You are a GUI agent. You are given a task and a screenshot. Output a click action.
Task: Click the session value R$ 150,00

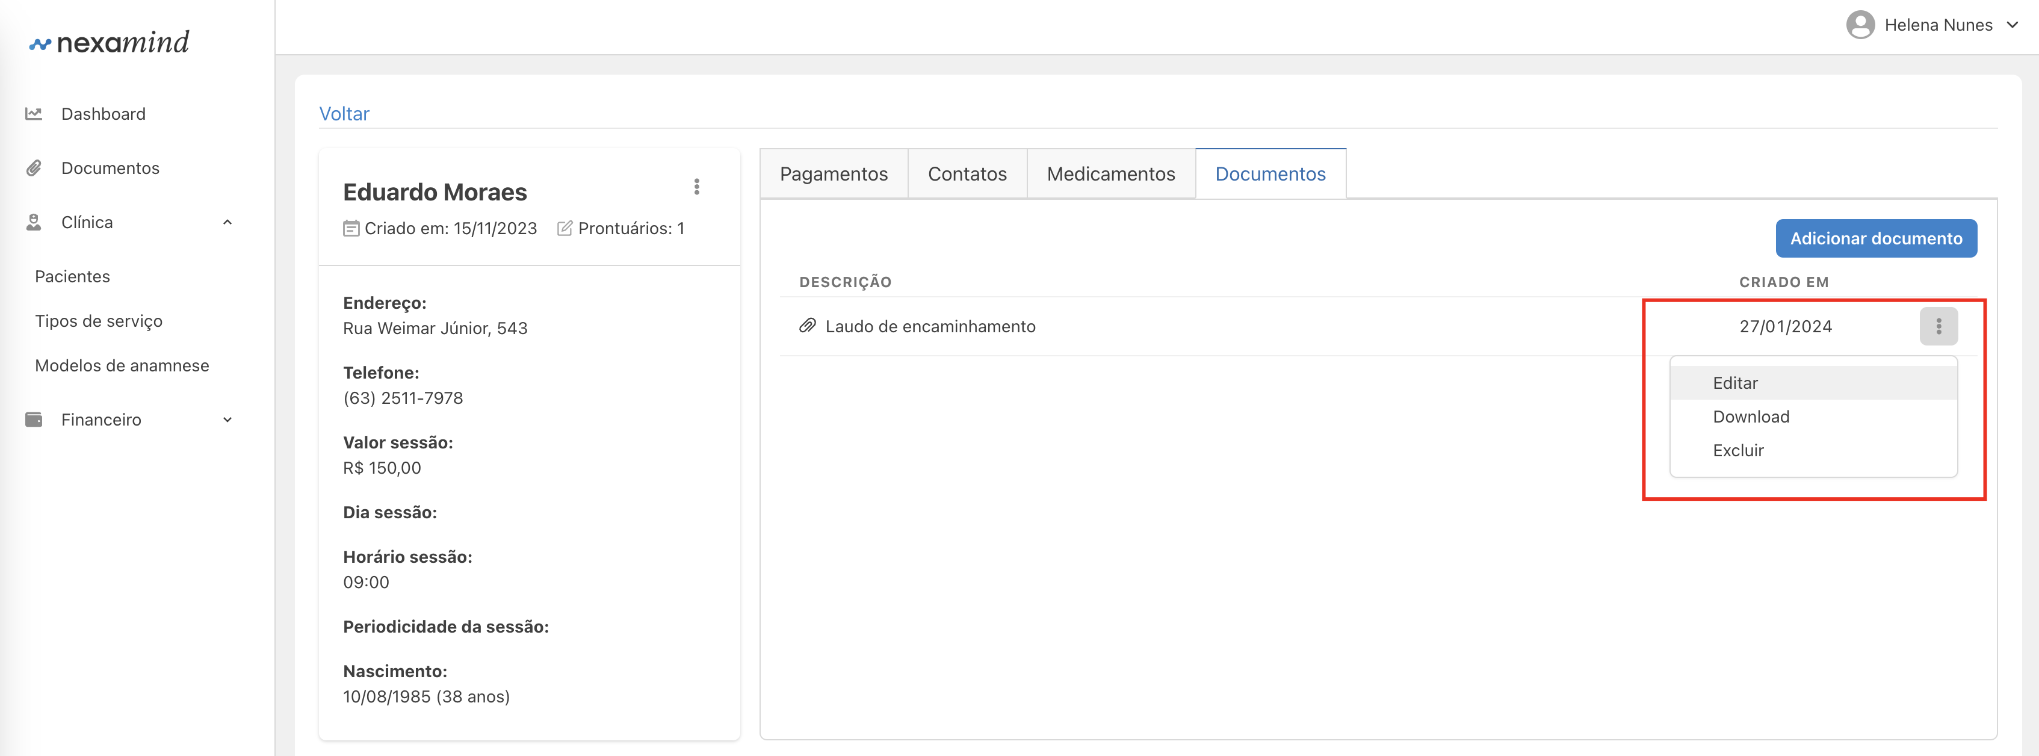coord(382,468)
